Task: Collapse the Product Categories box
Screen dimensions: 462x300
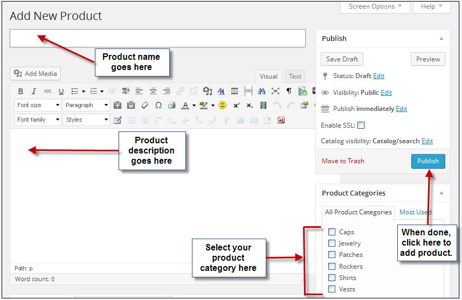Action: click(x=442, y=193)
